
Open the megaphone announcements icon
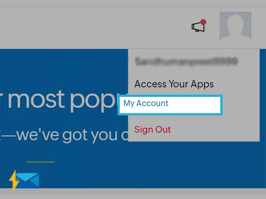point(198,27)
